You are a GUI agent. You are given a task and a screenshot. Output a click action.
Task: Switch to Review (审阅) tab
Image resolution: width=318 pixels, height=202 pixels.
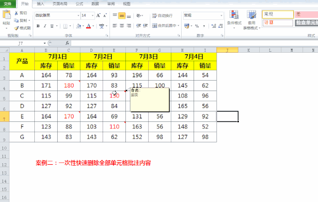pyautogui.click(x=111, y=3)
